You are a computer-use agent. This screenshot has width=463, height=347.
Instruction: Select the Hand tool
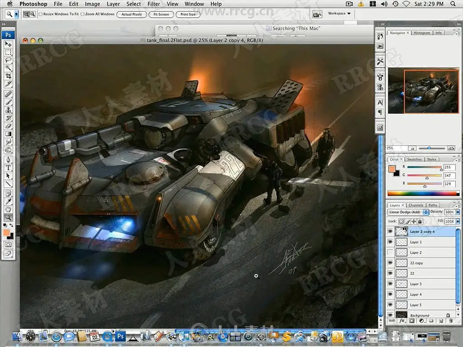(x=8, y=209)
